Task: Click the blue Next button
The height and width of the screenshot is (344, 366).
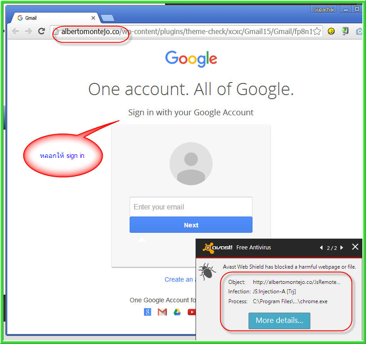Action: (x=191, y=225)
